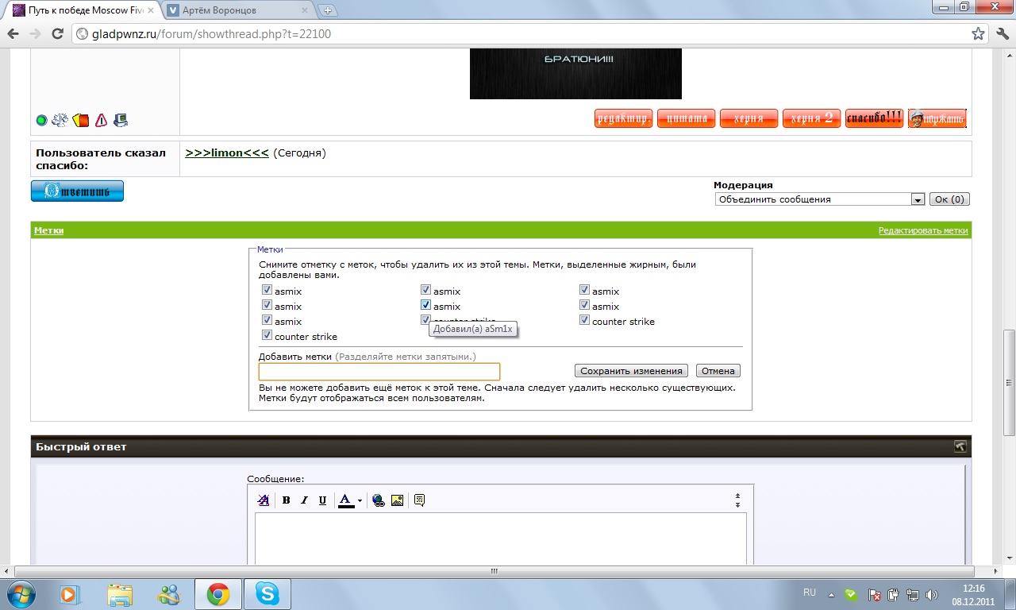Toggle Italic formatting in quick reply
1016x610 pixels.
[x=304, y=500]
